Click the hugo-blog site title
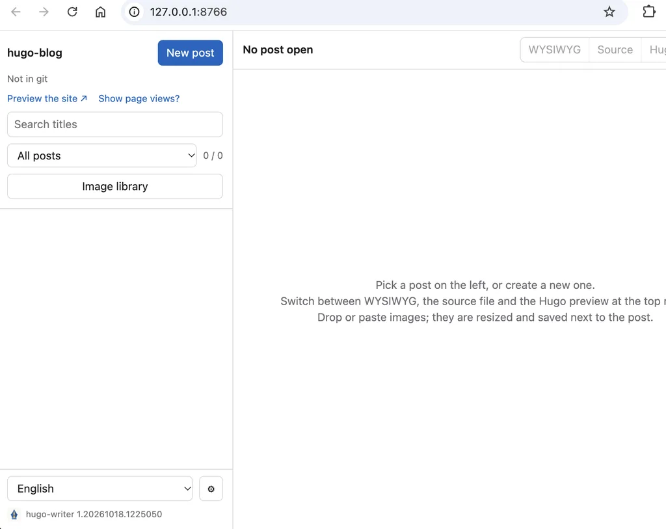Image resolution: width=666 pixels, height=529 pixels. [35, 53]
